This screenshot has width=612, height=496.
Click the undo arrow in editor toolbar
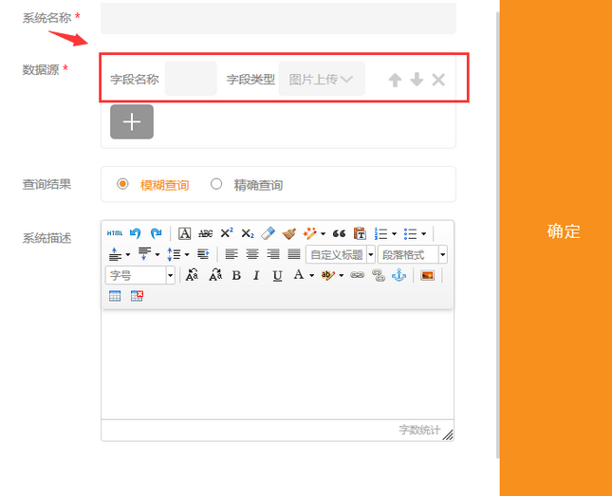click(x=136, y=233)
